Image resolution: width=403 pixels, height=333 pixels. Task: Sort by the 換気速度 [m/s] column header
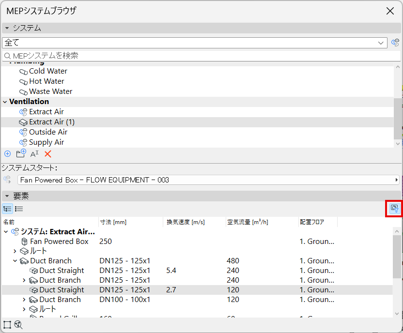tap(195, 222)
